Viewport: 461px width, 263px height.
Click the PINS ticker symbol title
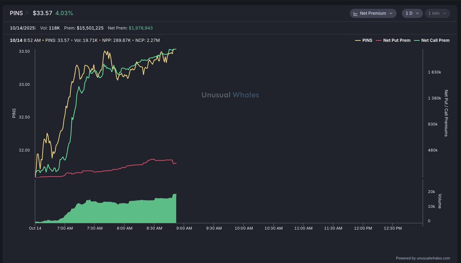click(x=16, y=13)
